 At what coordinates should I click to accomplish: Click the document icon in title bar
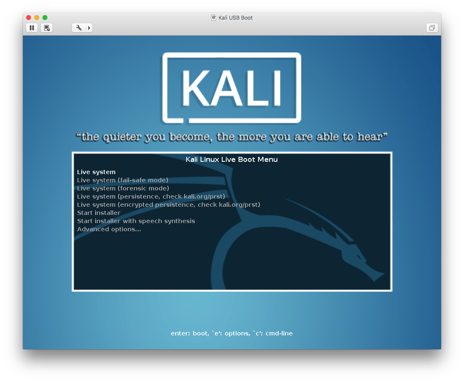click(x=214, y=18)
